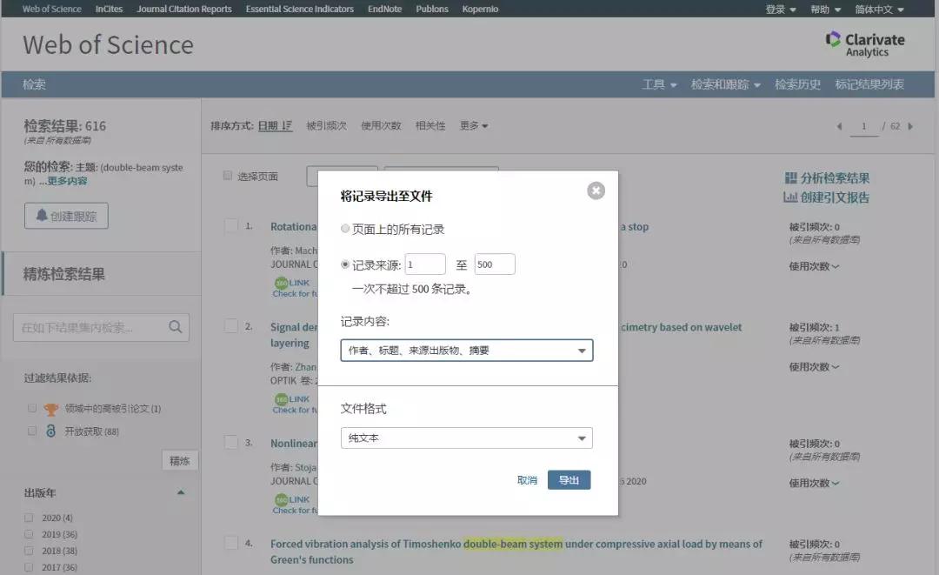This screenshot has width=939, height=575.
Task: Open the 简体中文 language dropdown
Action: tap(879, 9)
